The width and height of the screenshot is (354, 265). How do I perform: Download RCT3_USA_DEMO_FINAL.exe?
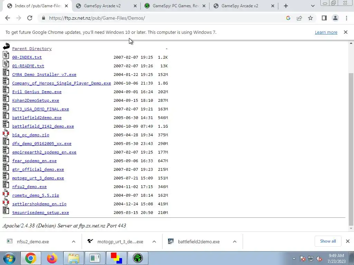coord(40,109)
